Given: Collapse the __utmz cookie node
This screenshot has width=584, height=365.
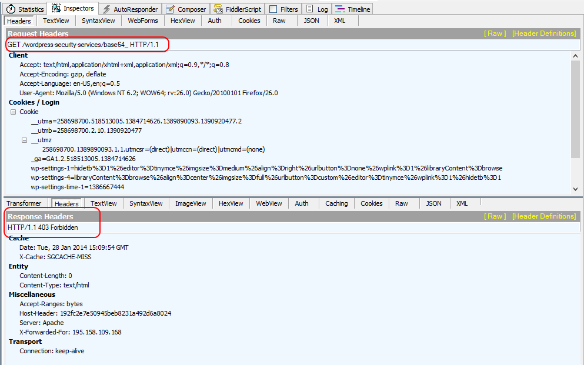Looking at the screenshot, I should click(x=24, y=140).
